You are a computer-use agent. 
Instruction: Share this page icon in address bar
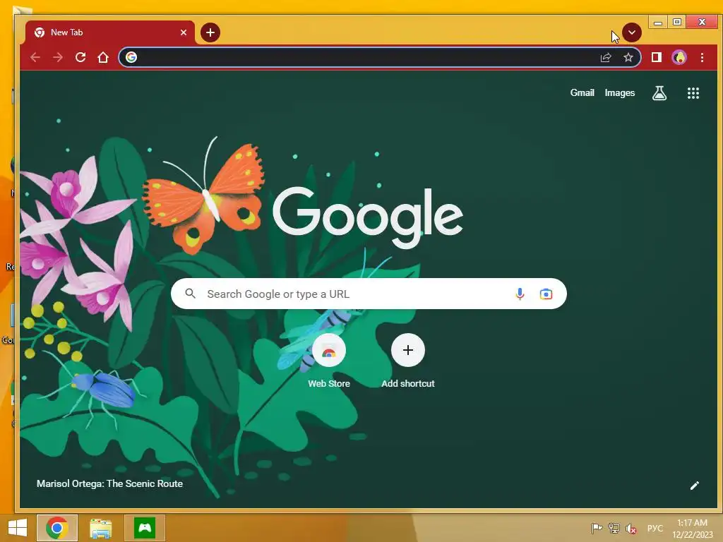605,57
